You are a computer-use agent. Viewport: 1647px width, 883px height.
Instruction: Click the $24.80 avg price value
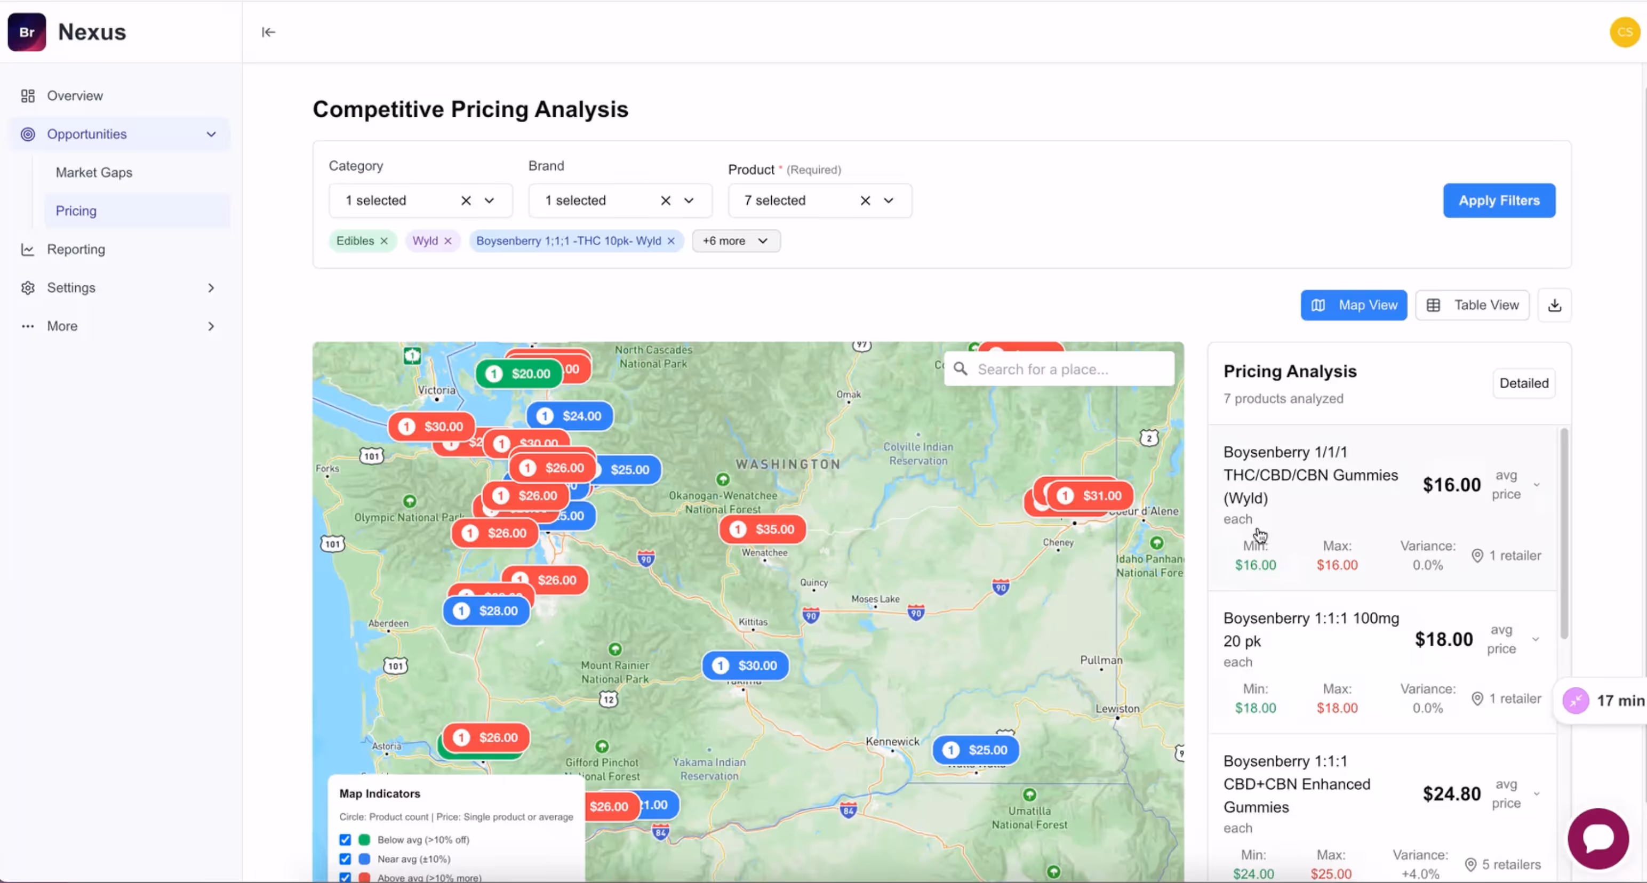pyautogui.click(x=1451, y=794)
